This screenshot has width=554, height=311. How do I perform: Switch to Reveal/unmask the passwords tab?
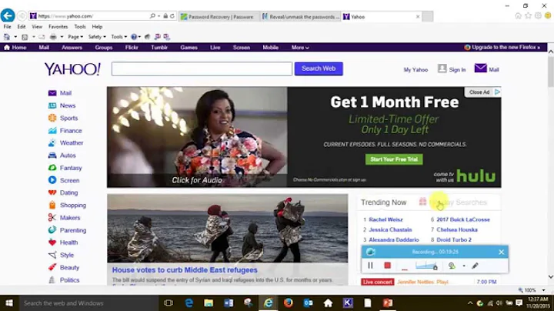coord(301,17)
